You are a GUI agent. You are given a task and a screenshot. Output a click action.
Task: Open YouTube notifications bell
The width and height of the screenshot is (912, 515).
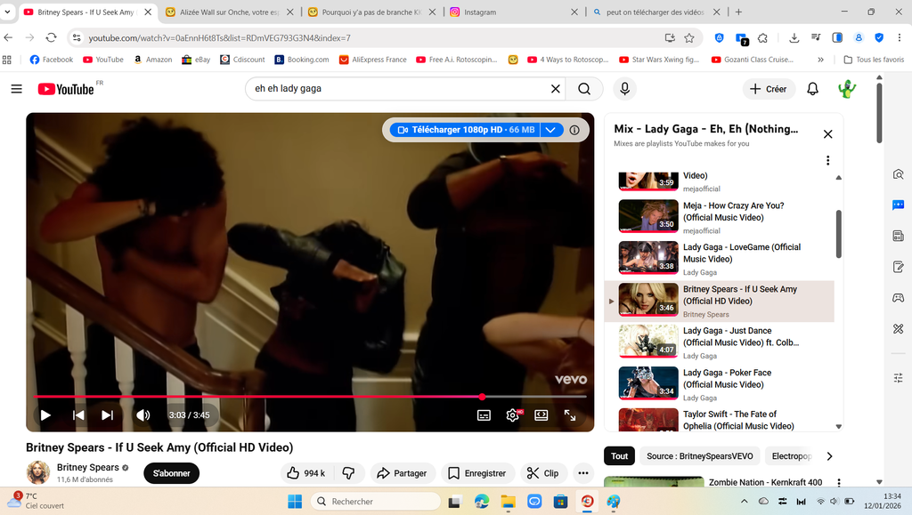[x=812, y=89]
